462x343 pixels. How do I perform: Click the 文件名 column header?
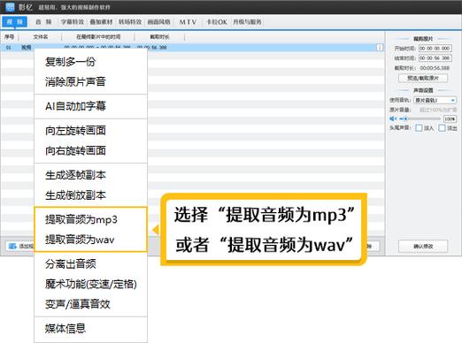(41, 37)
